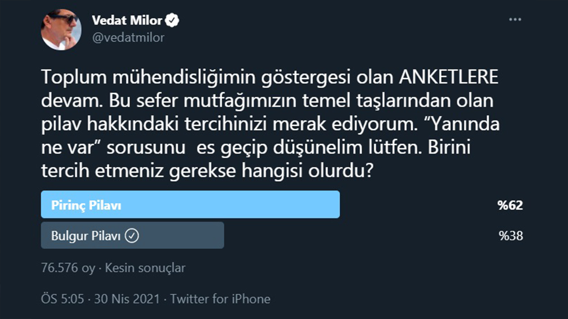Click the Vedat Milor display name

[x=128, y=20]
